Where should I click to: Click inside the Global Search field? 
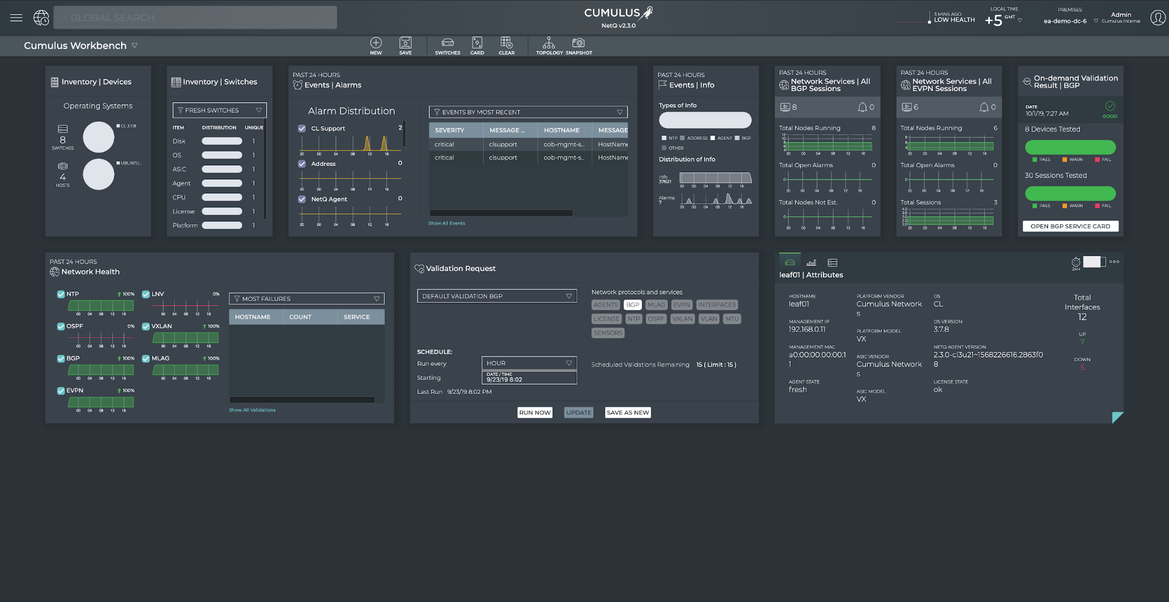pos(195,17)
